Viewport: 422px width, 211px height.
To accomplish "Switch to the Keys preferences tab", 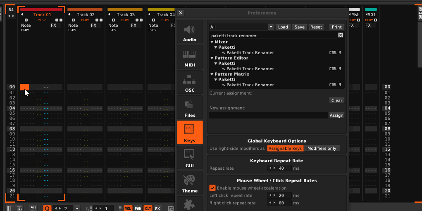I will coord(190,133).
